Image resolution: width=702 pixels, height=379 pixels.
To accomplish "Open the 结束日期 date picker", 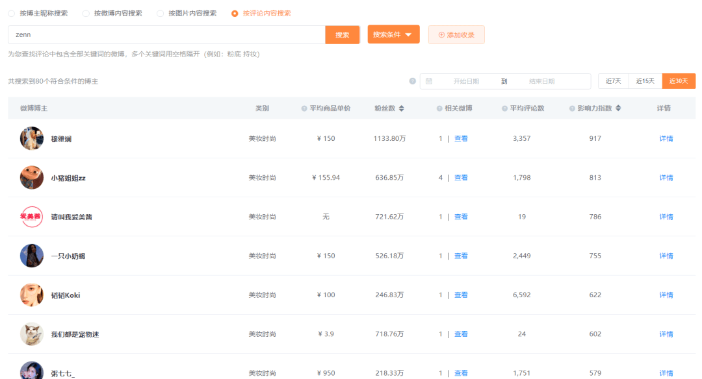I will (541, 81).
